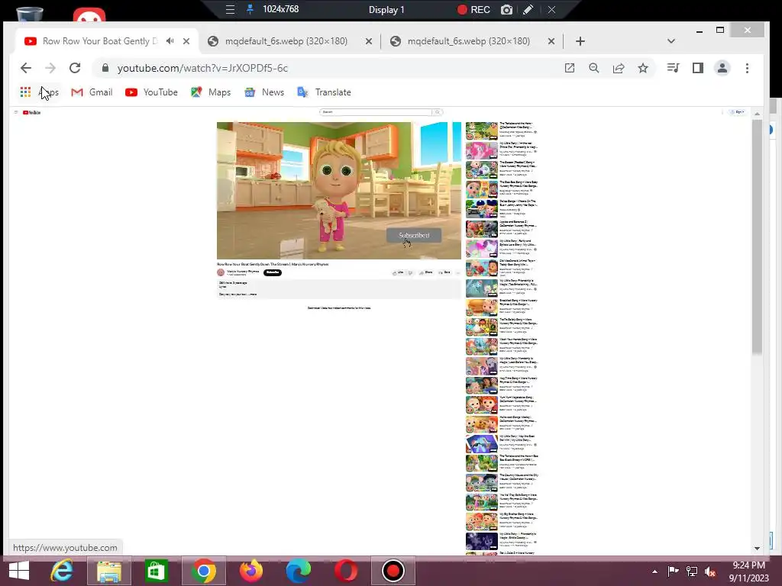Open Firefox from the taskbar

tap(250, 571)
